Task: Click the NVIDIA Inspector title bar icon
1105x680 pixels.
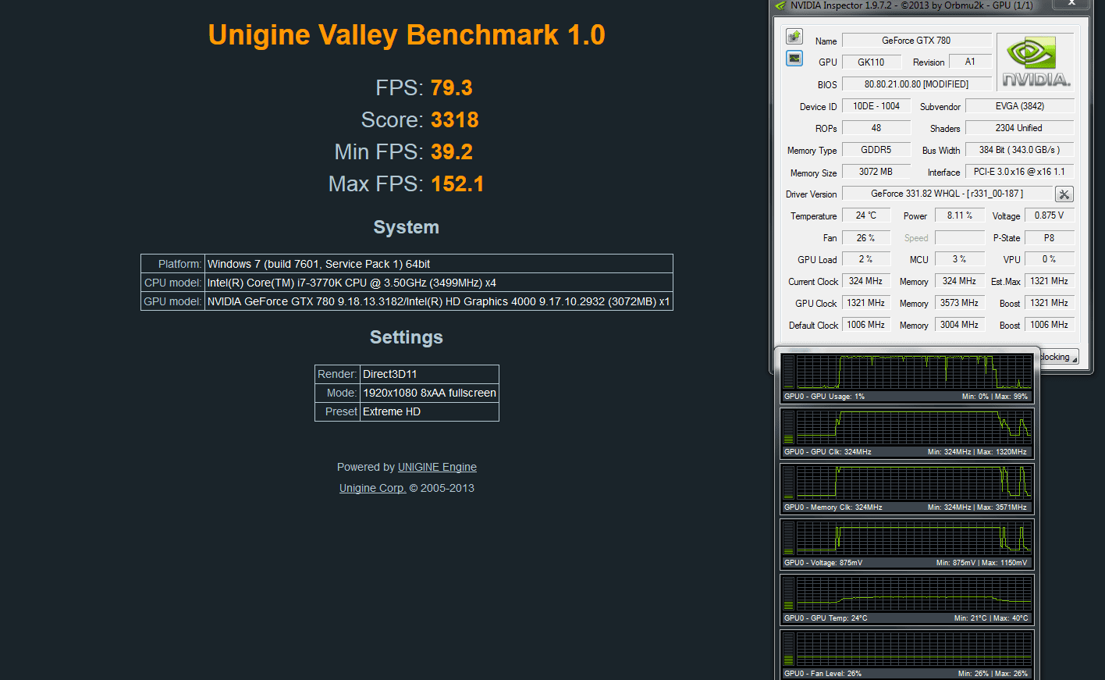Action: click(780, 5)
